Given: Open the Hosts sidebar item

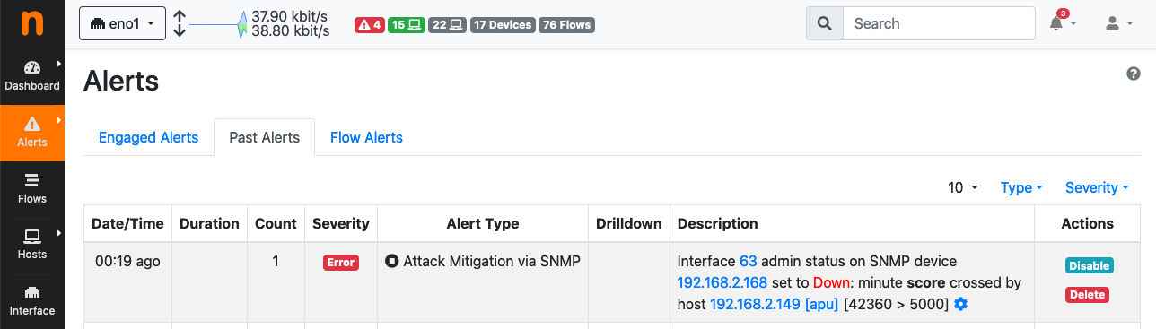Looking at the screenshot, I should (x=32, y=245).
